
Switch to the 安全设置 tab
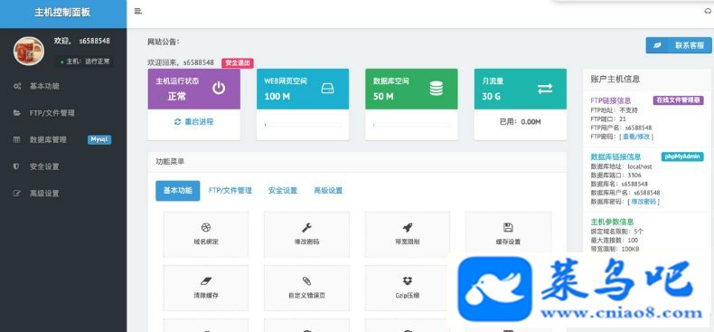point(283,191)
